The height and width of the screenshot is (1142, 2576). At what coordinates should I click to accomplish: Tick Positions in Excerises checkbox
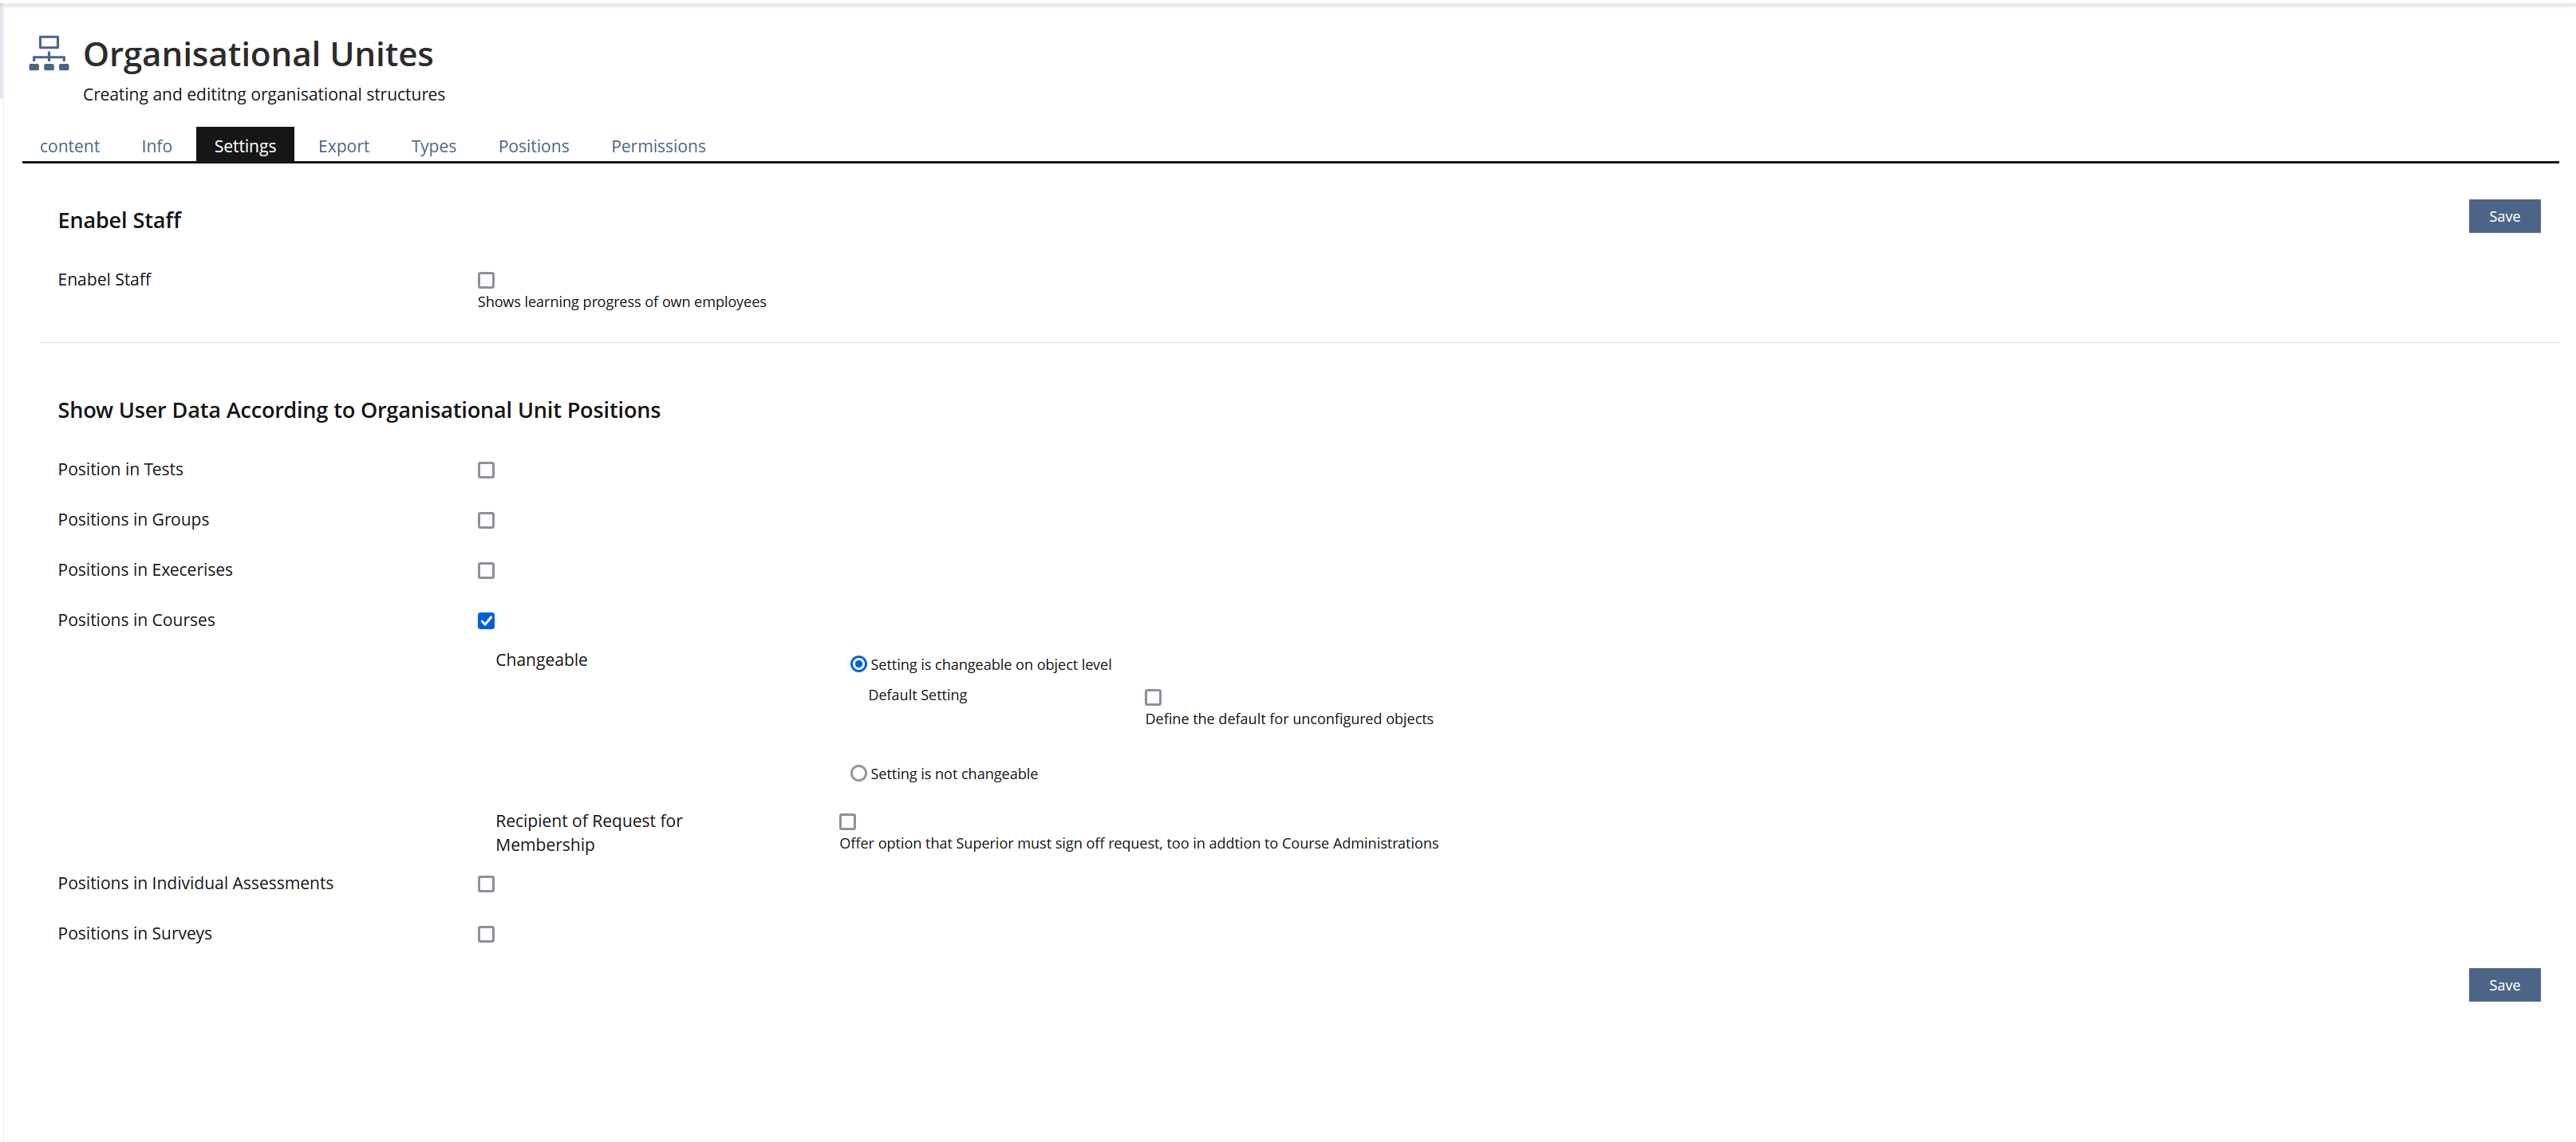click(x=486, y=570)
